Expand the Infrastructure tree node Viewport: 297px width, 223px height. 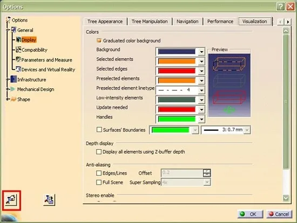[x=8, y=79]
